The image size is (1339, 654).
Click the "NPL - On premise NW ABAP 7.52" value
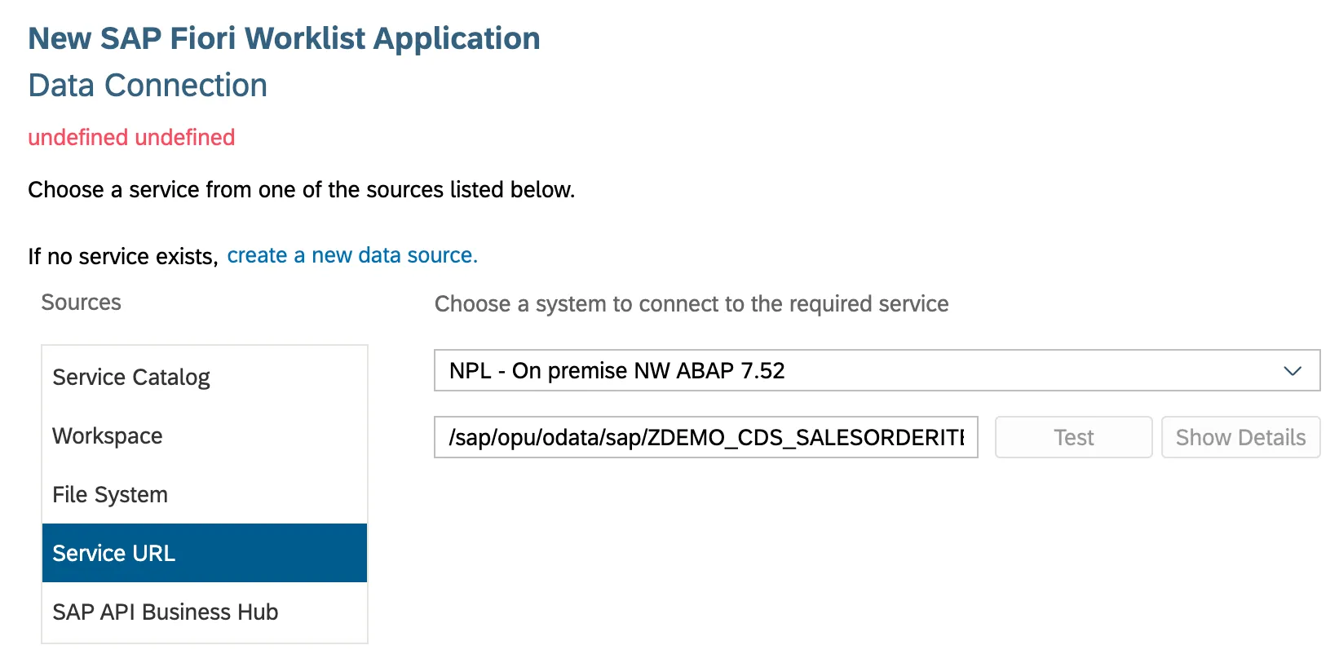click(616, 371)
